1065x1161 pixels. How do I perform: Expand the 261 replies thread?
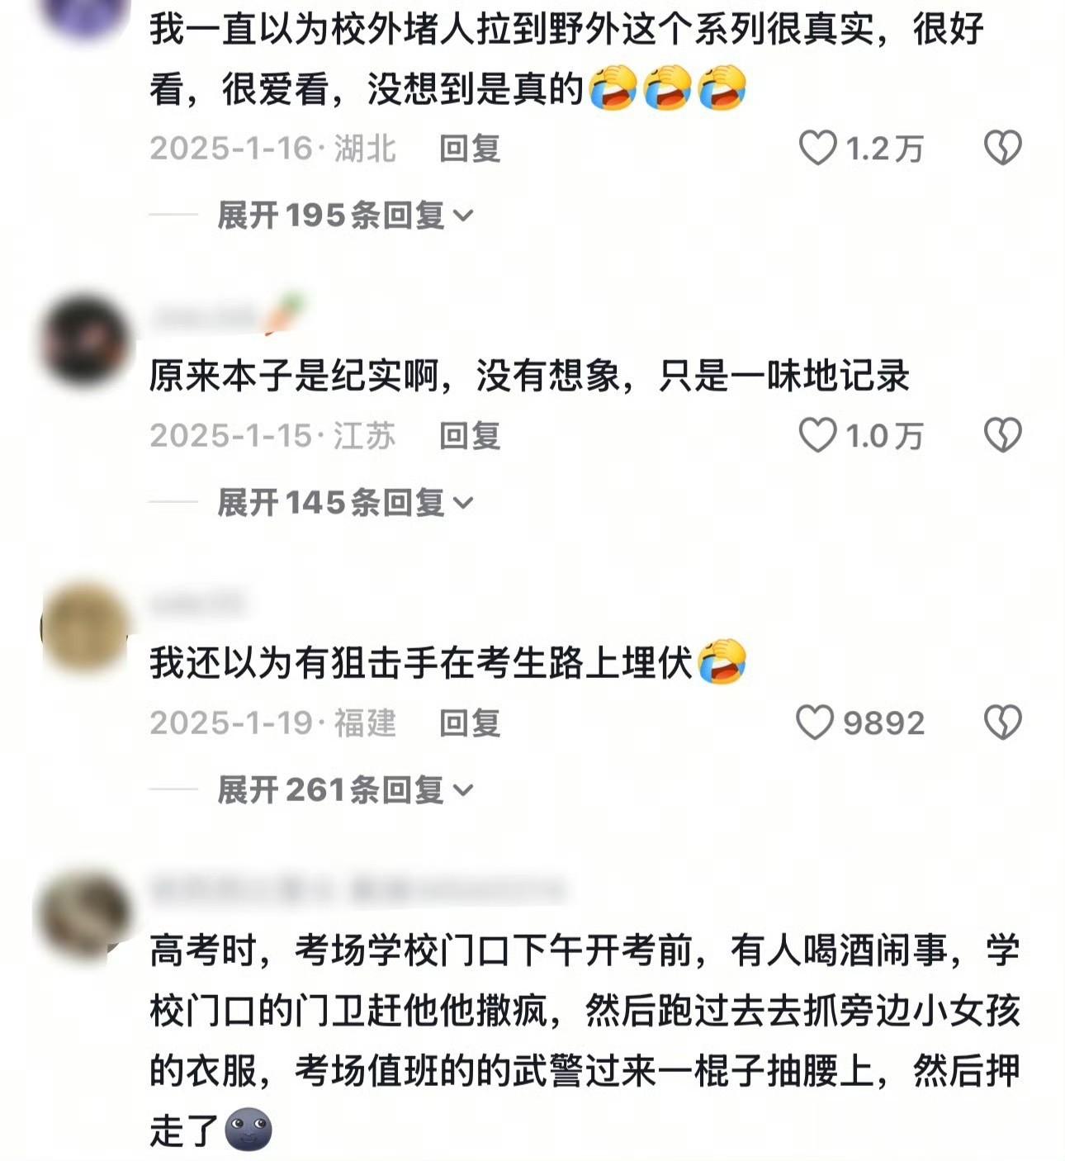[345, 790]
